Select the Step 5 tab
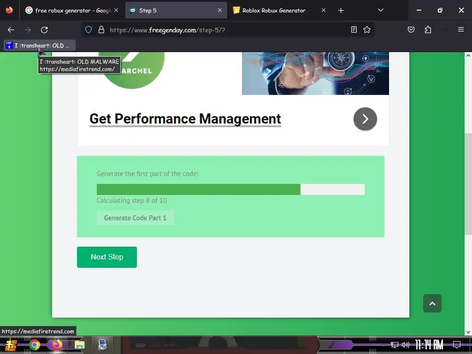Image resolution: width=472 pixels, height=354 pixels. pyautogui.click(x=176, y=11)
